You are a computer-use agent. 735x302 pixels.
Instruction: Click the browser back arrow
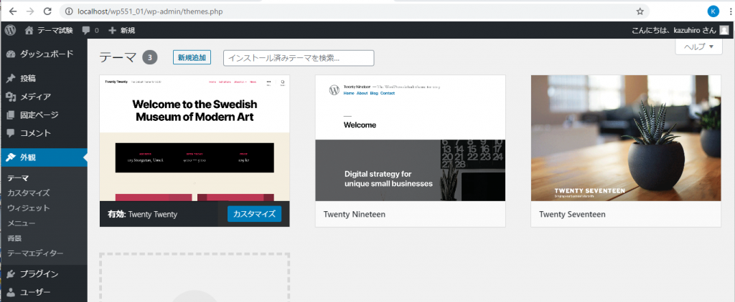(x=12, y=11)
